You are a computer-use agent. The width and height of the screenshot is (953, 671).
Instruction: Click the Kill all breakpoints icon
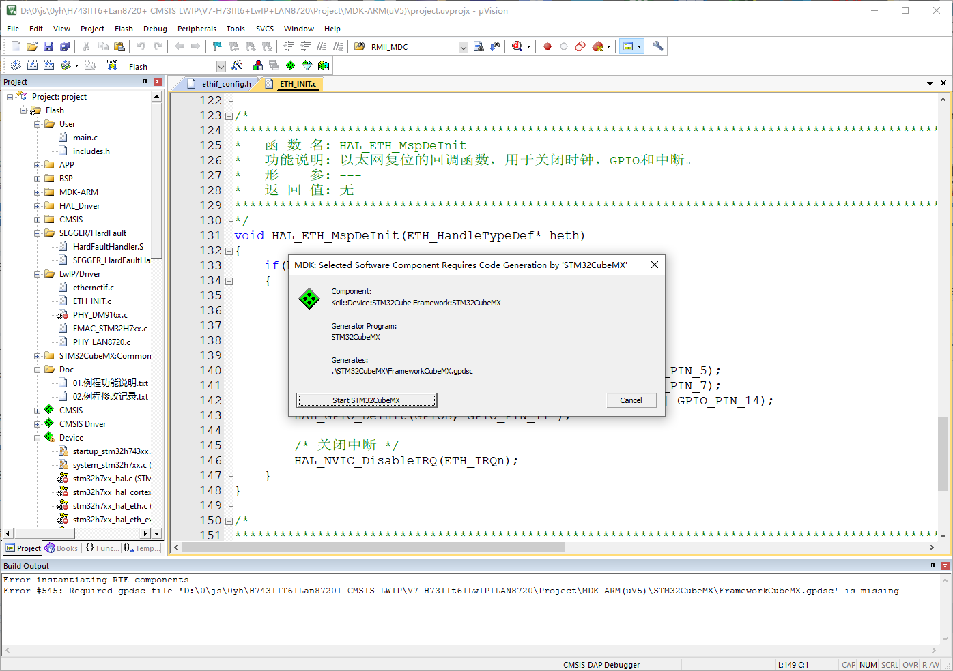click(x=598, y=46)
